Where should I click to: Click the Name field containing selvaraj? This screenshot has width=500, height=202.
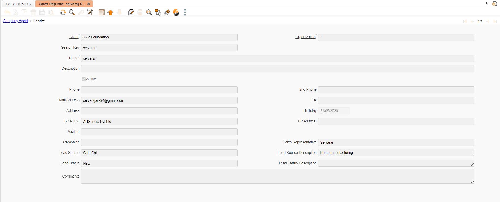pyautogui.click(x=278, y=58)
